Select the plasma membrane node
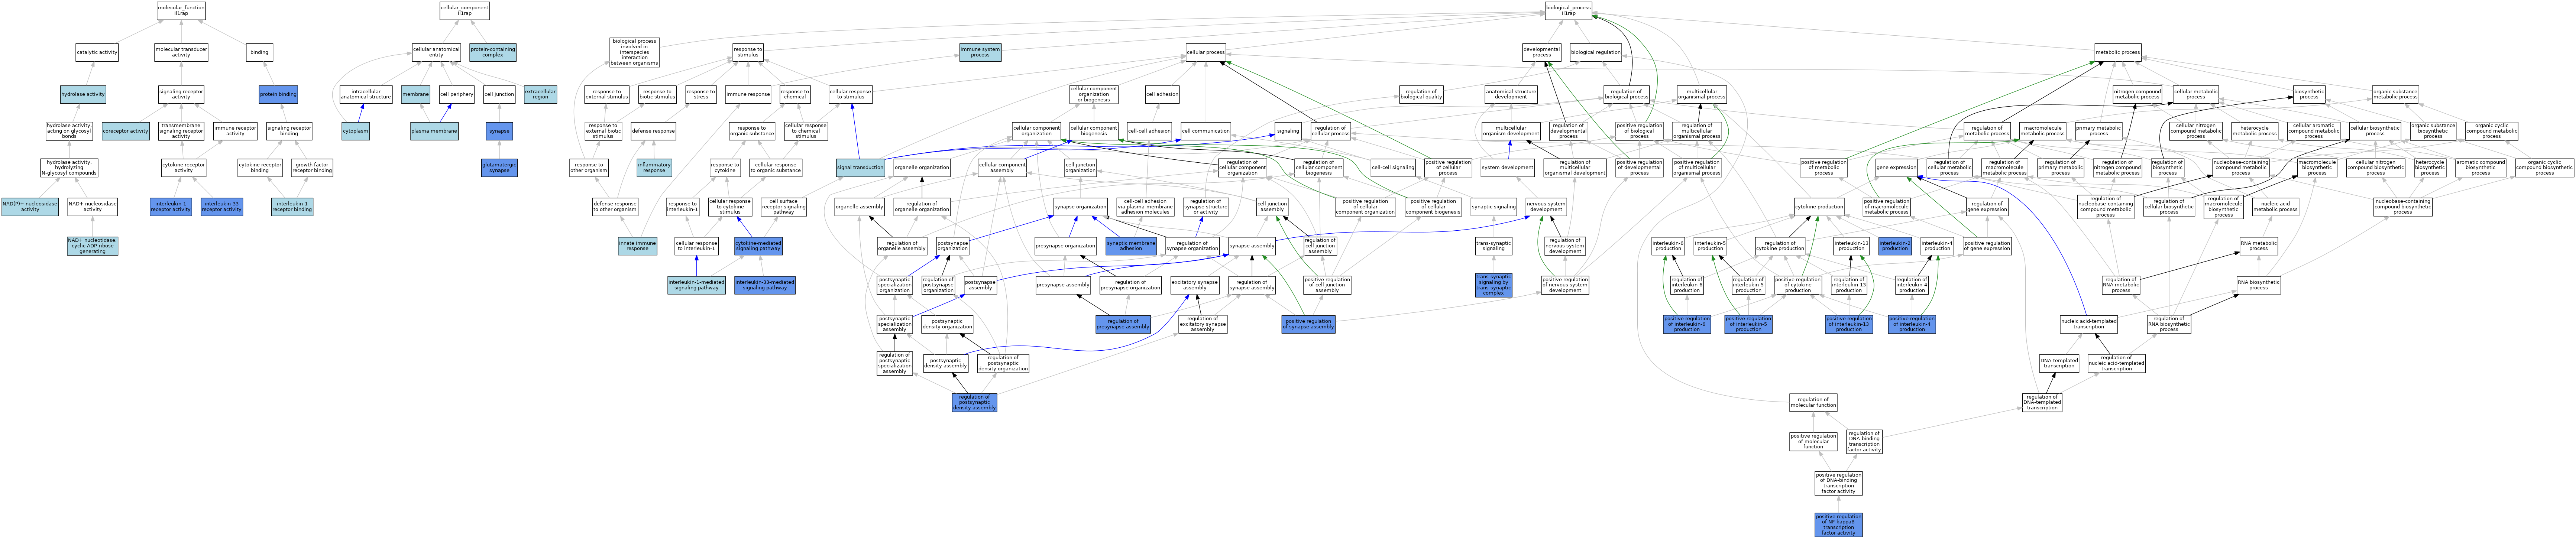Screen dimensions: 2576x539 click(x=434, y=131)
